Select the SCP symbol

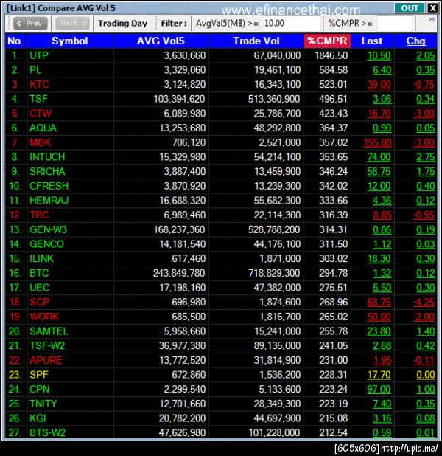click(39, 303)
